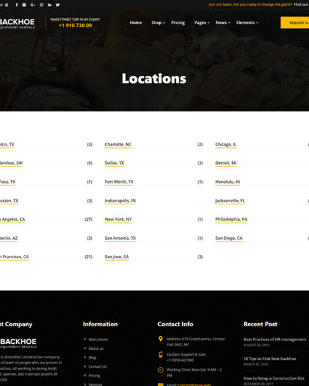
Task: Click the phone icon beside Custom Support
Action: (x=160, y=355)
